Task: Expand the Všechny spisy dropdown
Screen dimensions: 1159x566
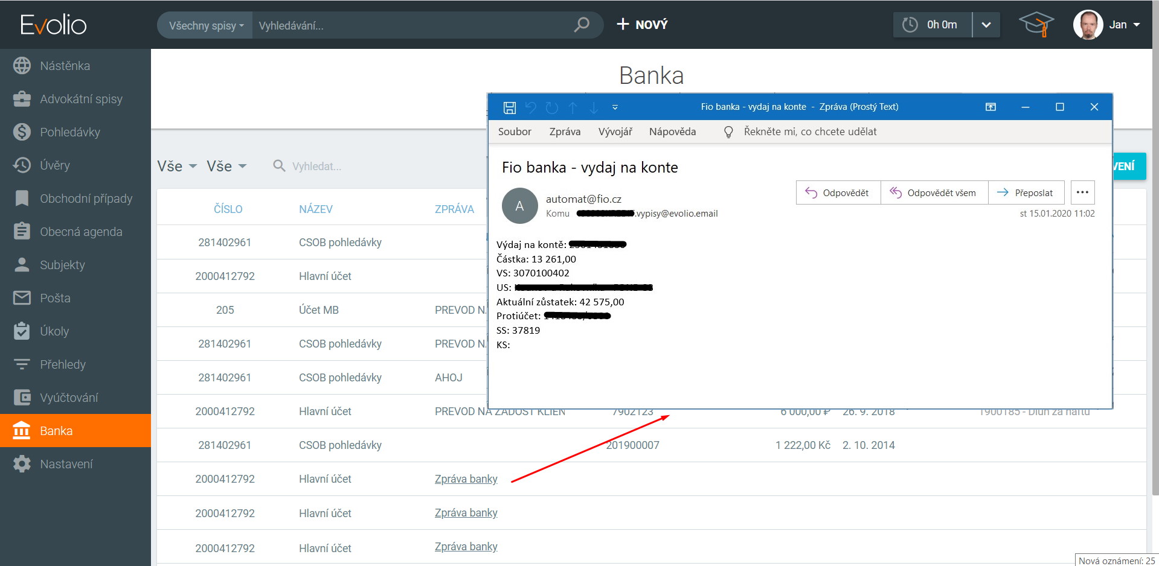Action: (205, 25)
